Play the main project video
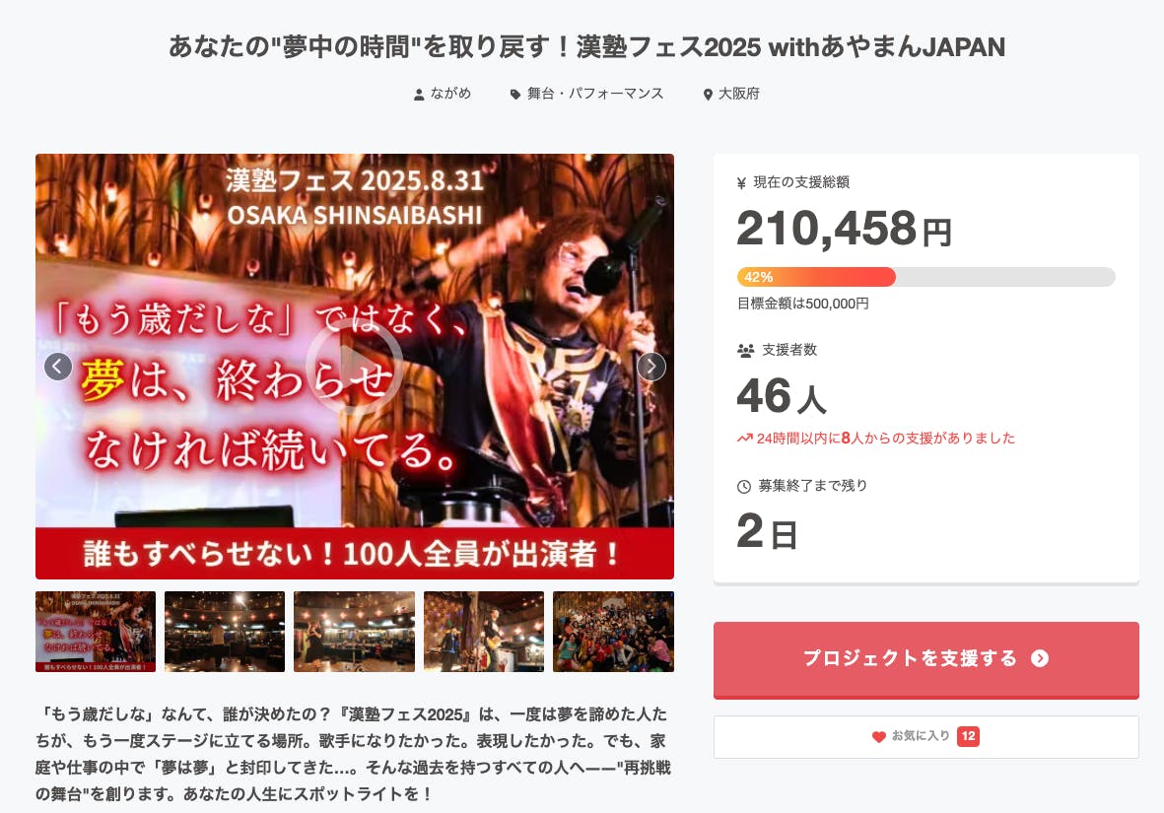 pyautogui.click(x=355, y=367)
